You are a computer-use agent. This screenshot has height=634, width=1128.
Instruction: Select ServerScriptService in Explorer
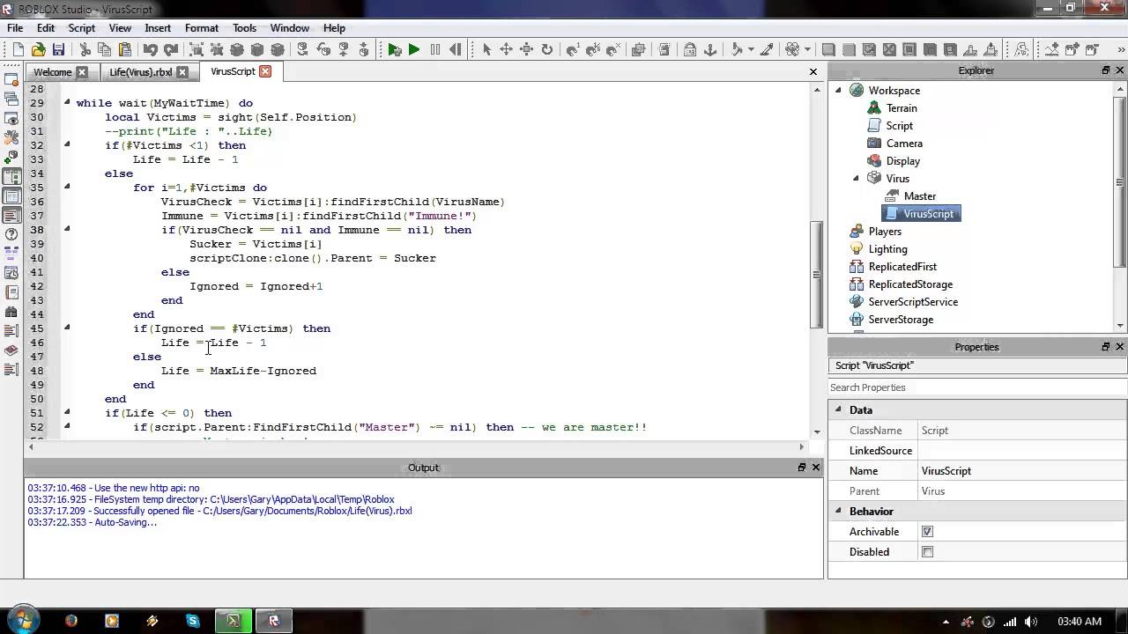tap(913, 301)
